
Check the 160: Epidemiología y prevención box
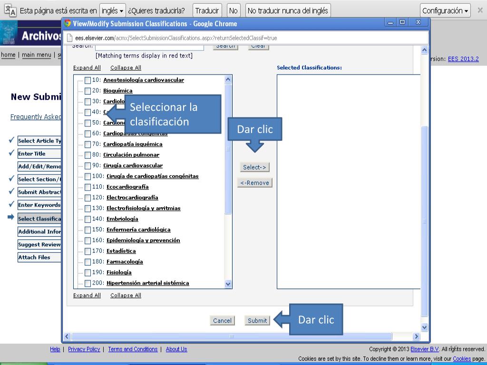point(88,240)
